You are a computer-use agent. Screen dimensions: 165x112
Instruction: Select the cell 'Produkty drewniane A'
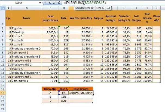(x=27, y=73)
